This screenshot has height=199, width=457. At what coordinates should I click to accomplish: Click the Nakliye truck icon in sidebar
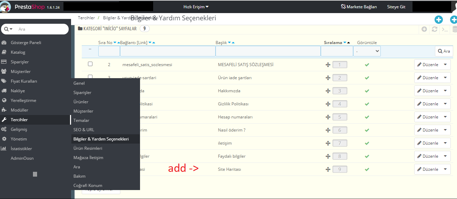tap(4, 91)
